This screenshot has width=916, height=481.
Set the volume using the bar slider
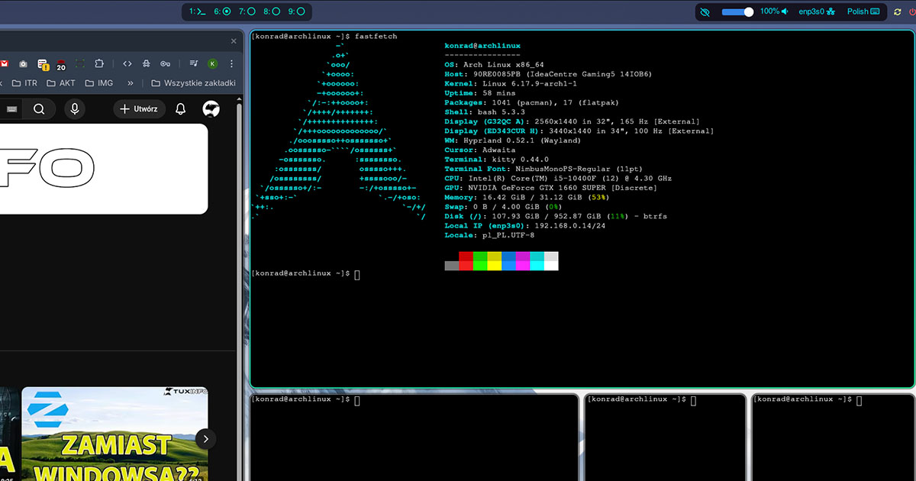pyautogui.click(x=737, y=12)
